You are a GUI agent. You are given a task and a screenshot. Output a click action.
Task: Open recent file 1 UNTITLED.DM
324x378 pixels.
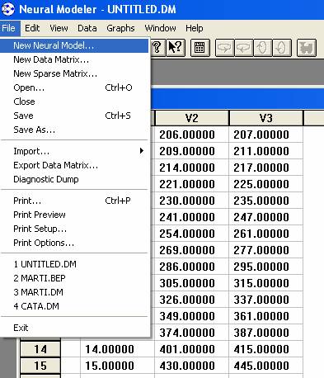[74, 264]
